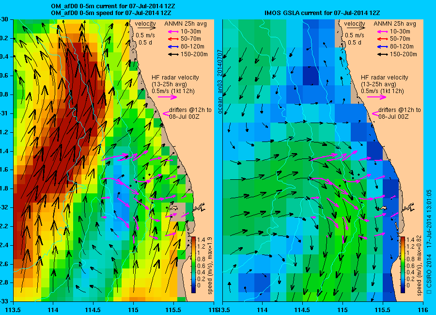Click the vertical 'ocean_an03 20140707' label

coord(219,82)
